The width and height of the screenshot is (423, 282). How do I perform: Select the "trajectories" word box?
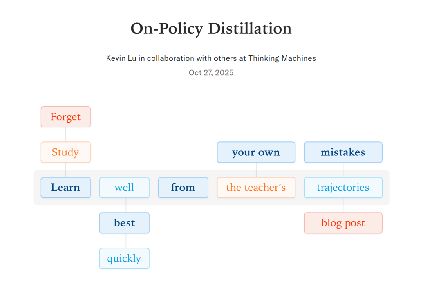(343, 188)
